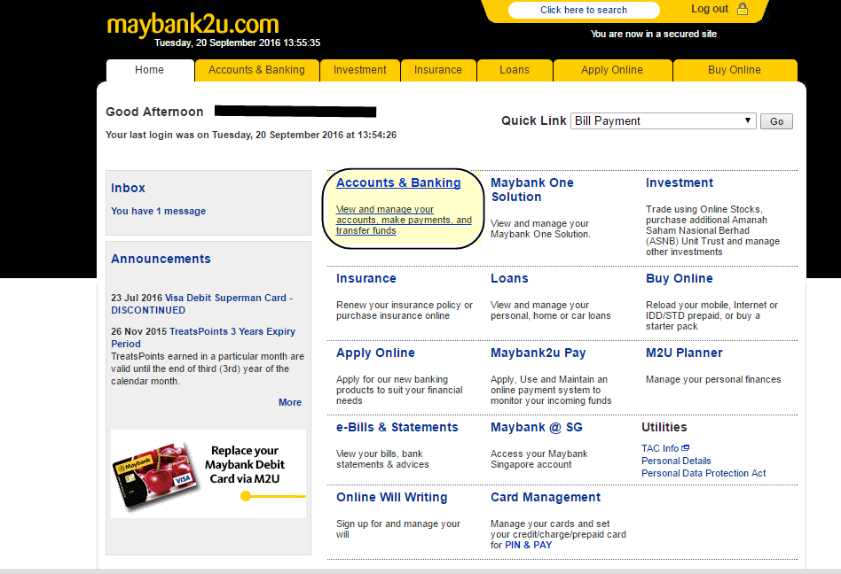Screen dimensions: 841x574
Task: Click the padlock icon beside Log out
Action: pyautogui.click(x=743, y=9)
